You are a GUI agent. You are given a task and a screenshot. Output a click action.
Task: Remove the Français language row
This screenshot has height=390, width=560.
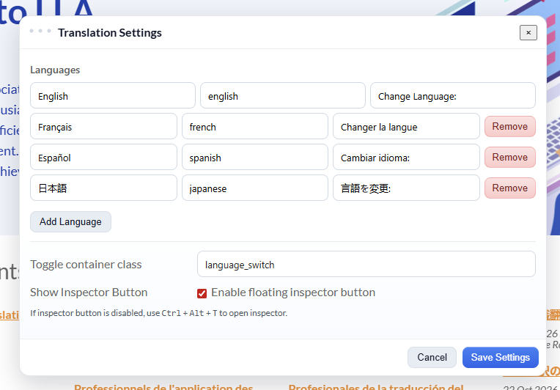[x=509, y=127]
